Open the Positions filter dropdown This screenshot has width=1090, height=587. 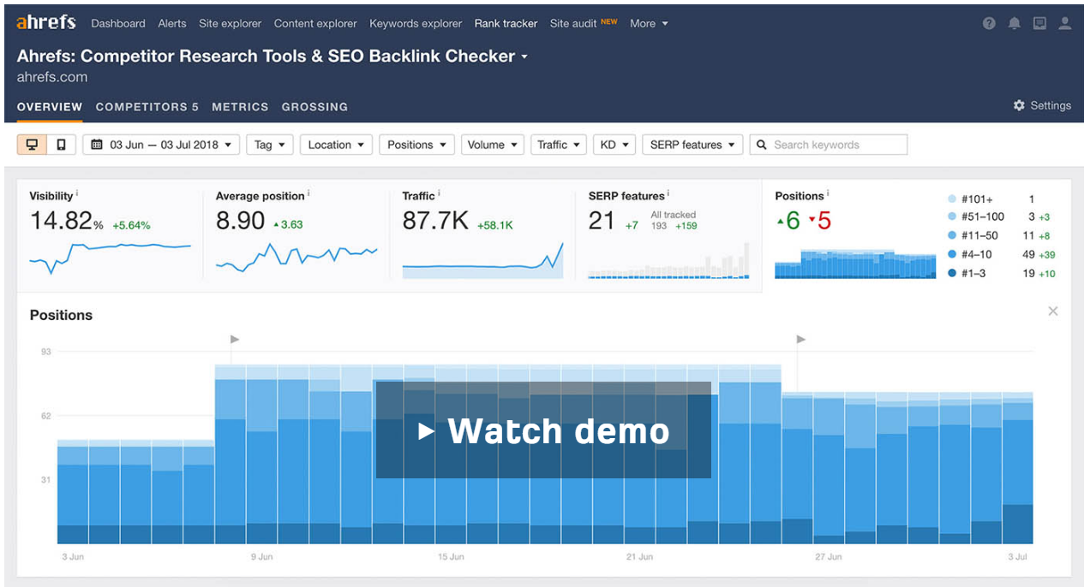coord(416,145)
